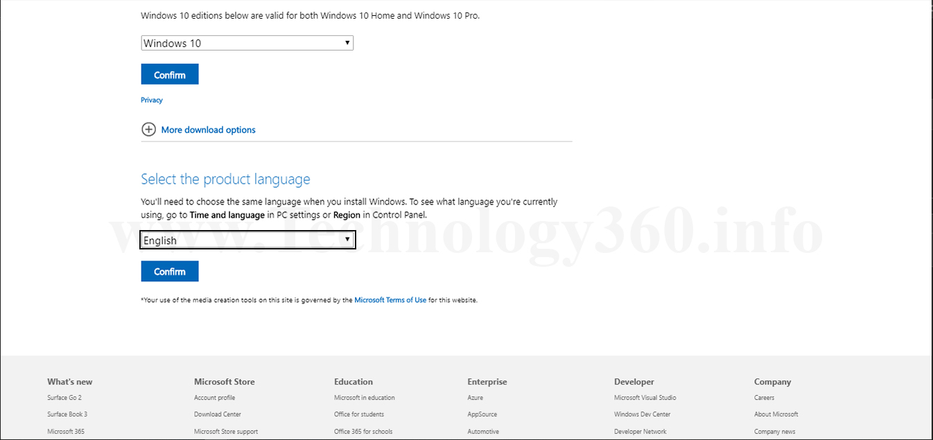This screenshot has height=440, width=933.
Task: Open the Windows 10 edition dropdown
Action: 247,43
